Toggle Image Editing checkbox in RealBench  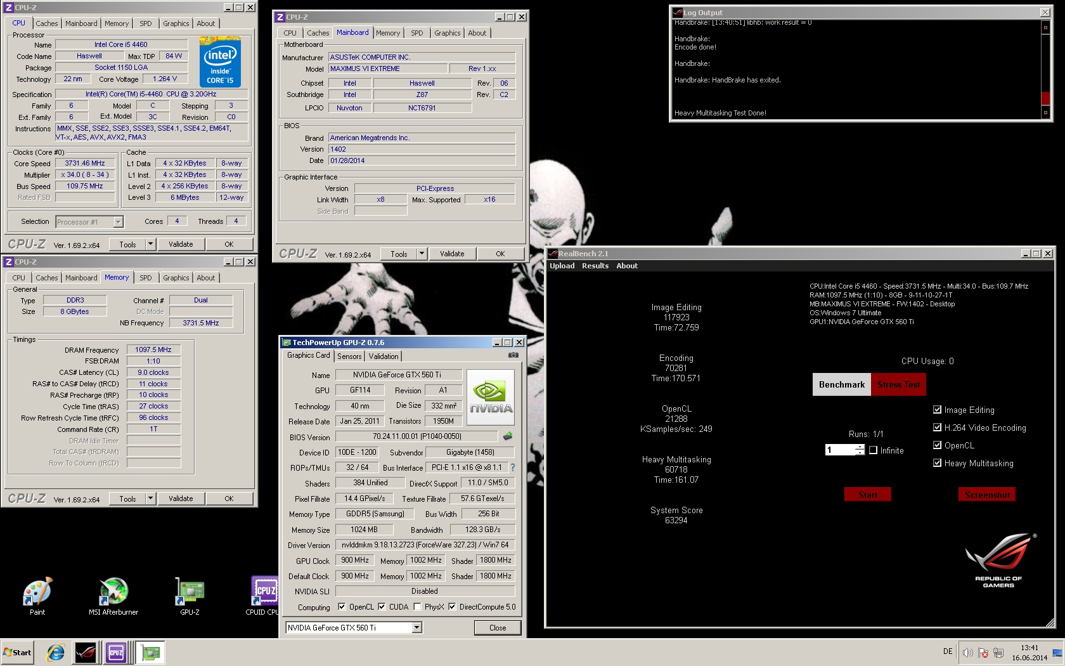pyautogui.click(x=937, y=410)
